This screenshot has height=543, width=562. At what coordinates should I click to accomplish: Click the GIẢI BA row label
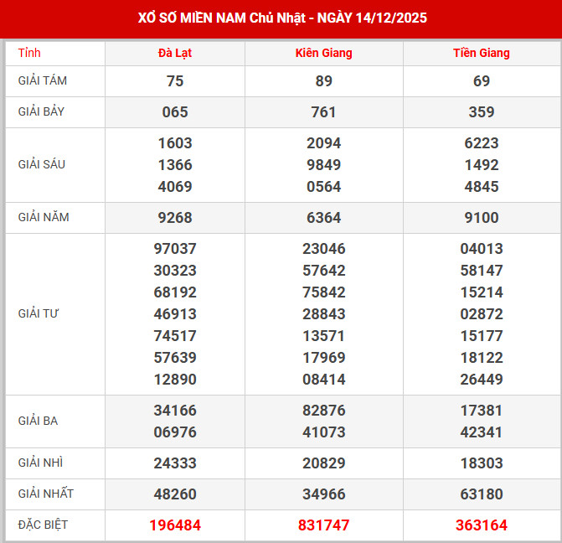click(38, 421)
